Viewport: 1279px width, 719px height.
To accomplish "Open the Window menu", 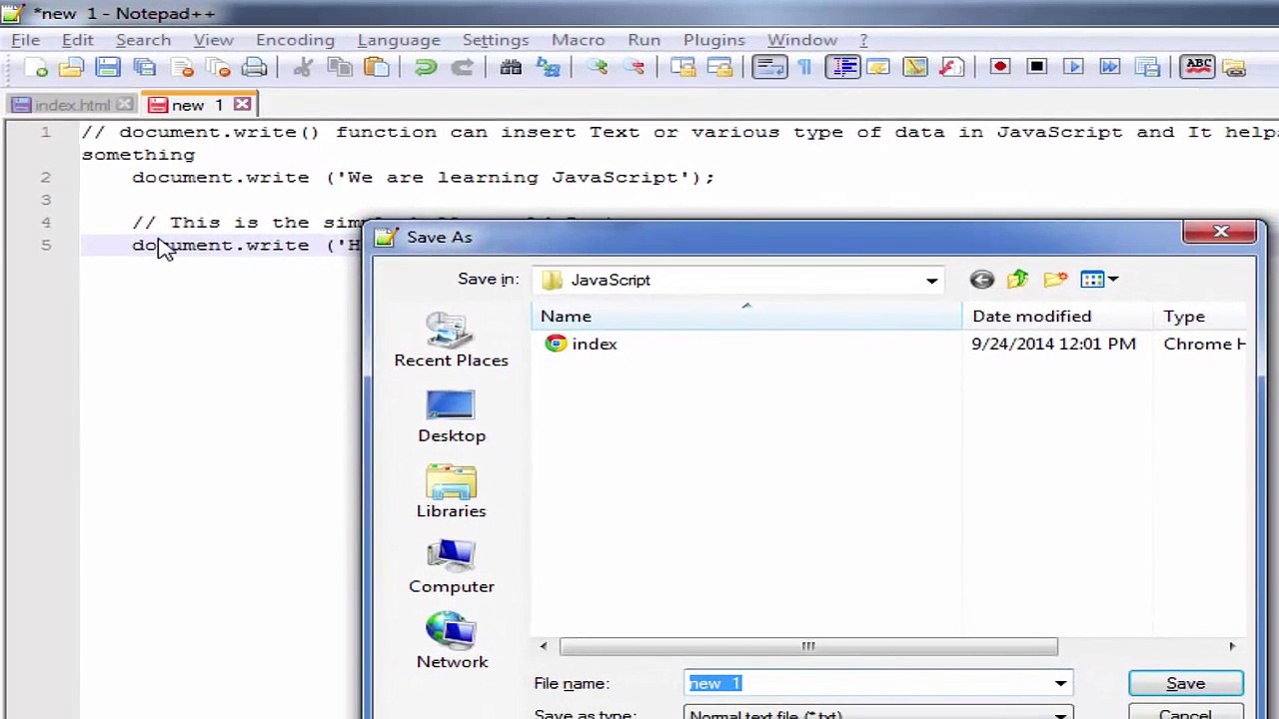I will click(x=801, y=40).
